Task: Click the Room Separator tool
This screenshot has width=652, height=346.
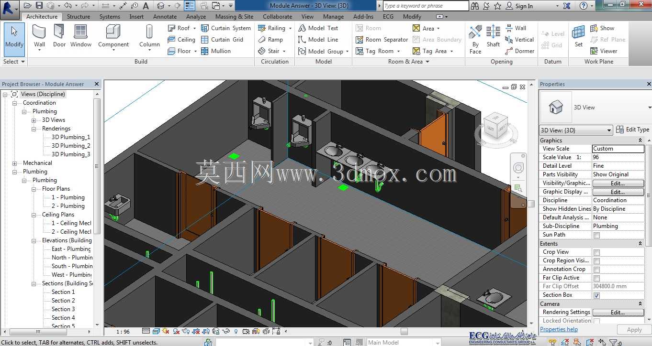Action: [x=382, y=40]
